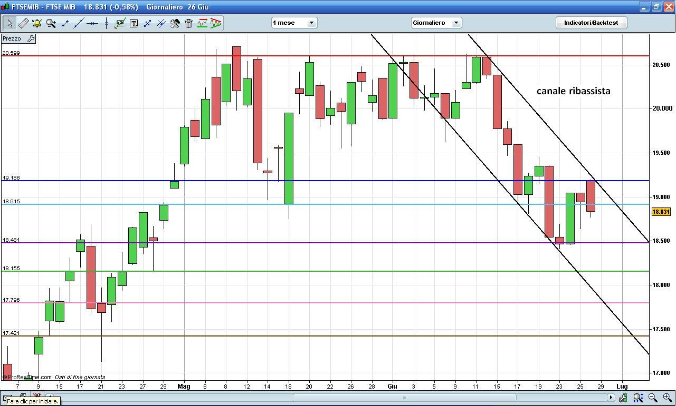Click the ProRealTime.com link

point(26,377)
